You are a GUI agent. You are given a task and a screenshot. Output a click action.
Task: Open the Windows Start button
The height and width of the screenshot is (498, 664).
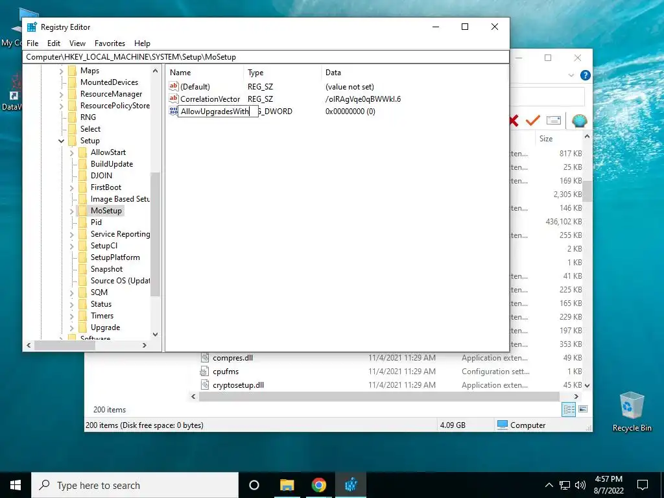pos(16,485)
